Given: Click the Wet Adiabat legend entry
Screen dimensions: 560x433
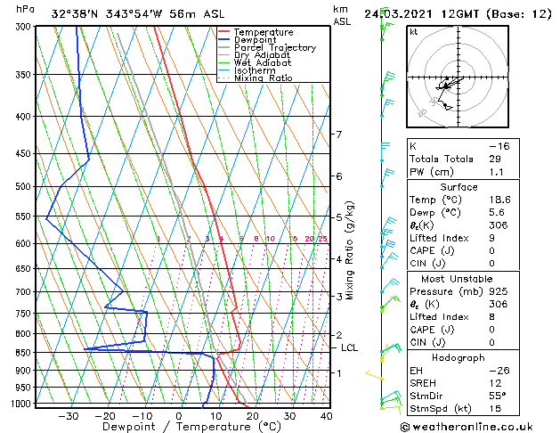Looking at the screenshot, I should click(255, 63).
